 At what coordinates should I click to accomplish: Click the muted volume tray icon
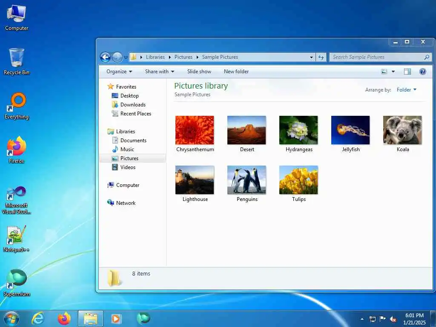click(393, 319)
